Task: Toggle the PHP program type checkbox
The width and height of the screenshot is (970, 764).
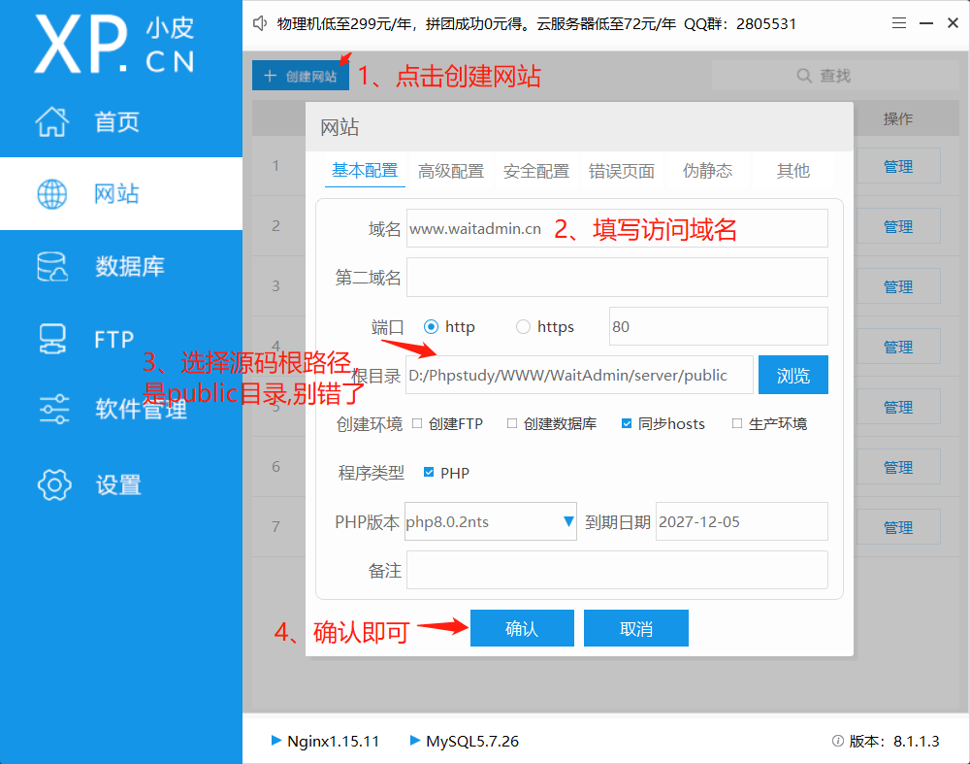Action: 429,473
